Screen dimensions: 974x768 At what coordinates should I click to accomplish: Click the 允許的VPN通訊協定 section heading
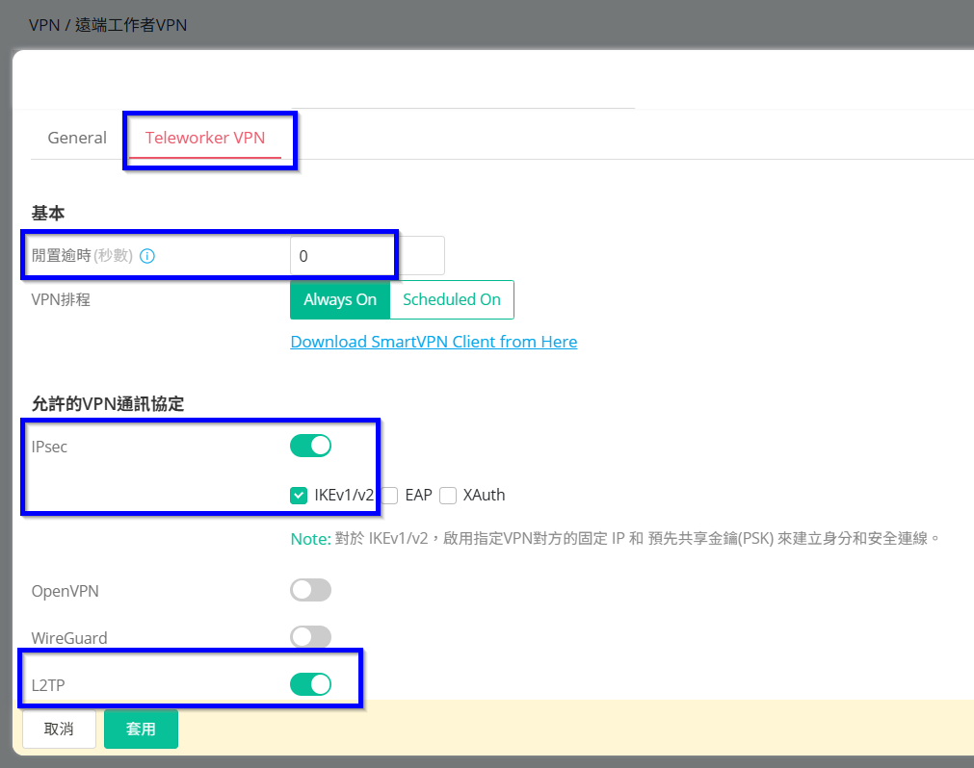pos(108,404)
